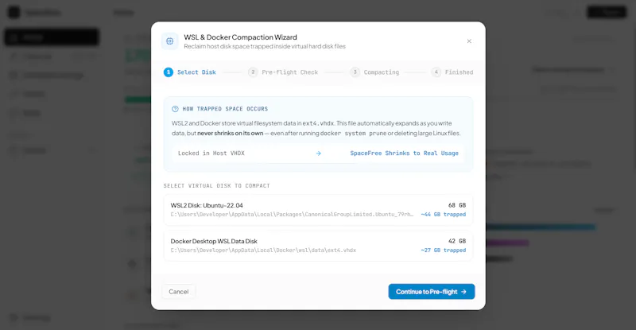Continue to Pre-flight

[x=431, y=292]
